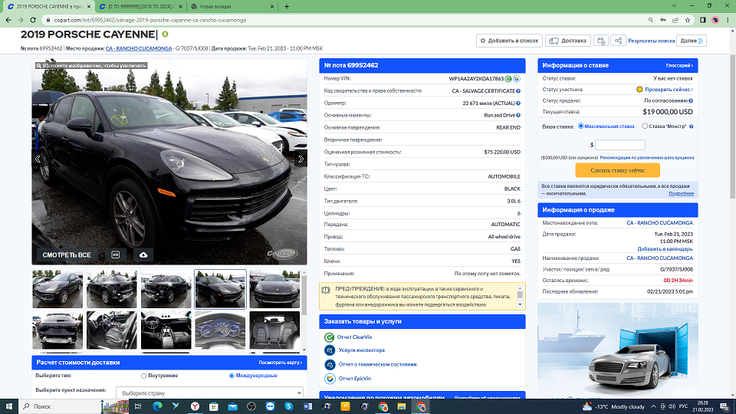Expand Посмотреть карту in delivery header
The width and height of the screenshot is (736, 414).
point(281,363)
